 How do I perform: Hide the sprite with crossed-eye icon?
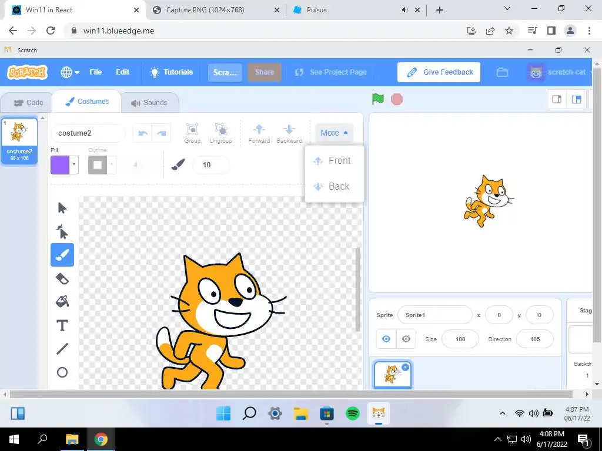pos(406,339)
